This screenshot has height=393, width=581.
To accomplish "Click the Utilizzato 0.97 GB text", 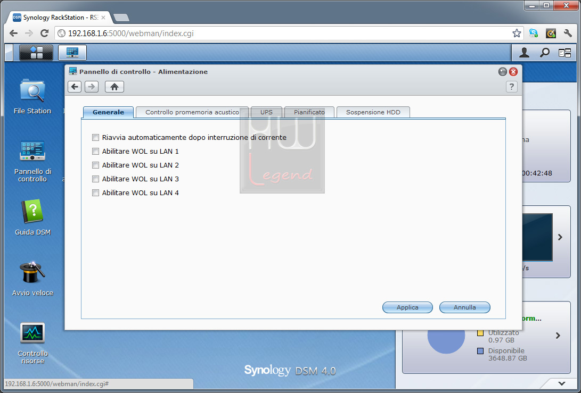I will pos(503,337).
